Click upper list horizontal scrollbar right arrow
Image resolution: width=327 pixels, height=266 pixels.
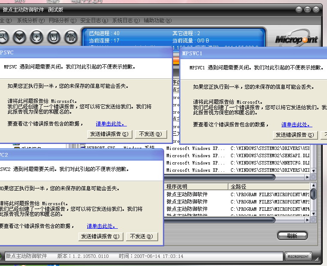click(307, 177)
